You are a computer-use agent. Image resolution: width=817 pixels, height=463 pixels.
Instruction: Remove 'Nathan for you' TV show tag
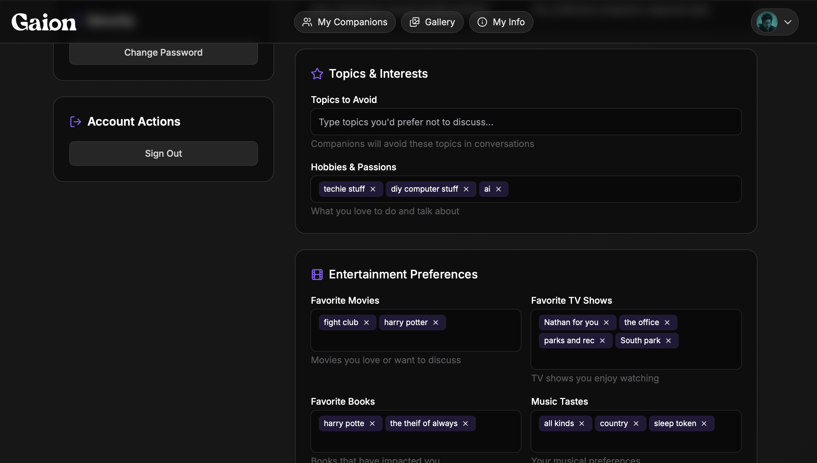click(606, 322)
